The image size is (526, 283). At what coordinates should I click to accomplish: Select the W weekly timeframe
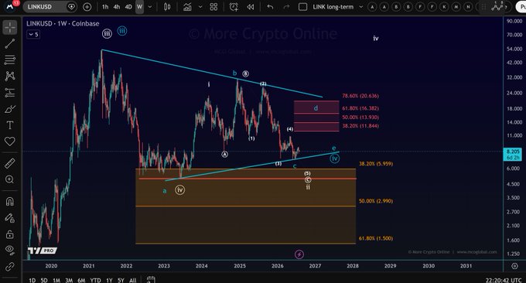click(139, 7)
